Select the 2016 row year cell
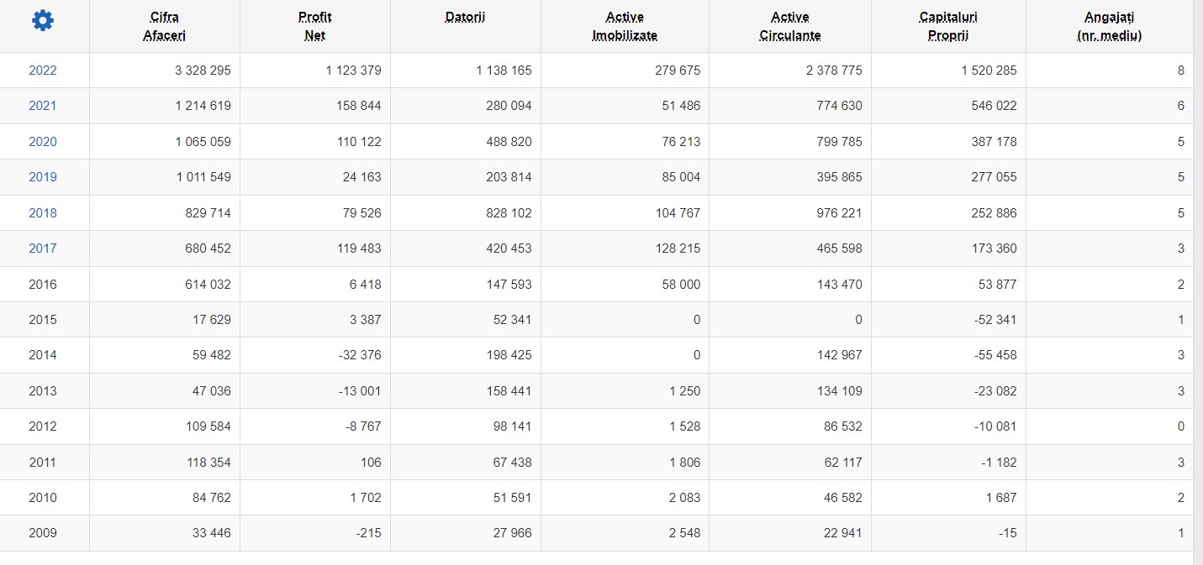Image resolution: width=1203 pixels, height=565 pixels. (45, 285)
